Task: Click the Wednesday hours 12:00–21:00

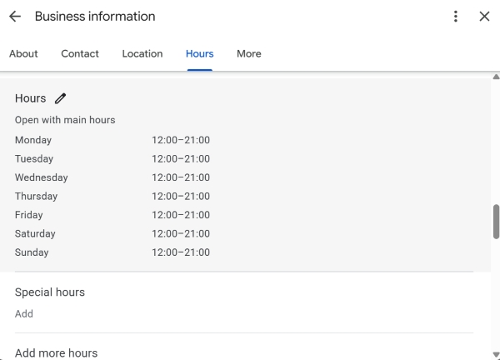Action: [x=181, y=177]
